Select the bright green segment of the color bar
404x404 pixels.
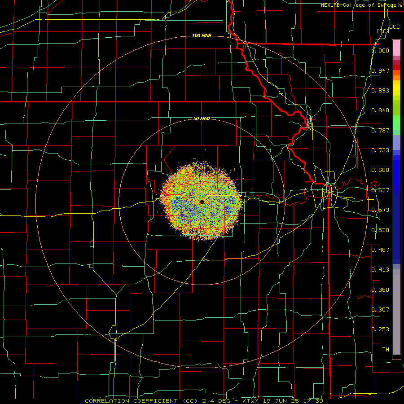click(x=396, y=123)
